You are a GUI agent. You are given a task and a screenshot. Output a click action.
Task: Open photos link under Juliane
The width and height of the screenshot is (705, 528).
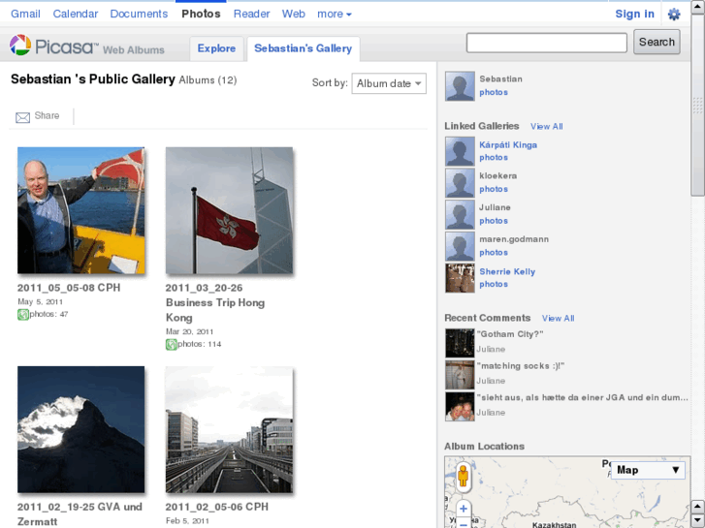point(494,221)
